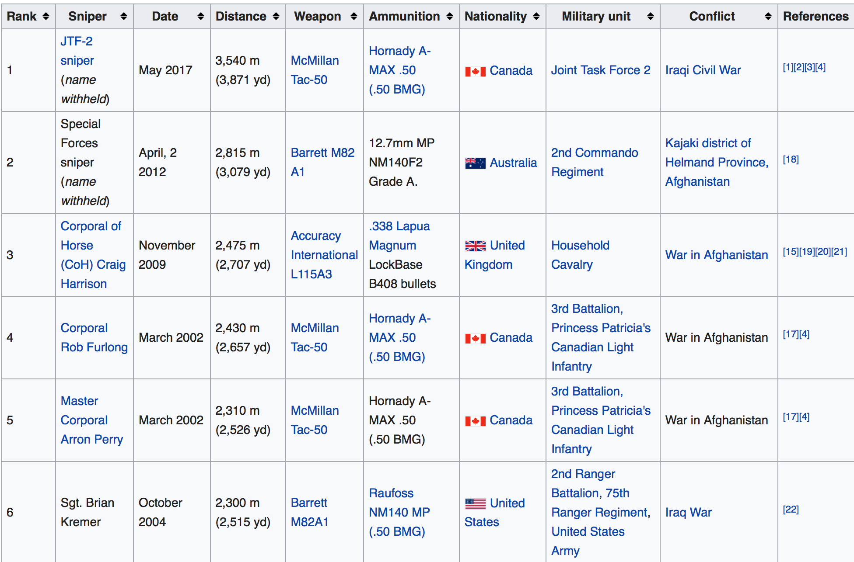Click Military unit sort arrows
This screenshot has width=854, height=562.
click(650, 17)
